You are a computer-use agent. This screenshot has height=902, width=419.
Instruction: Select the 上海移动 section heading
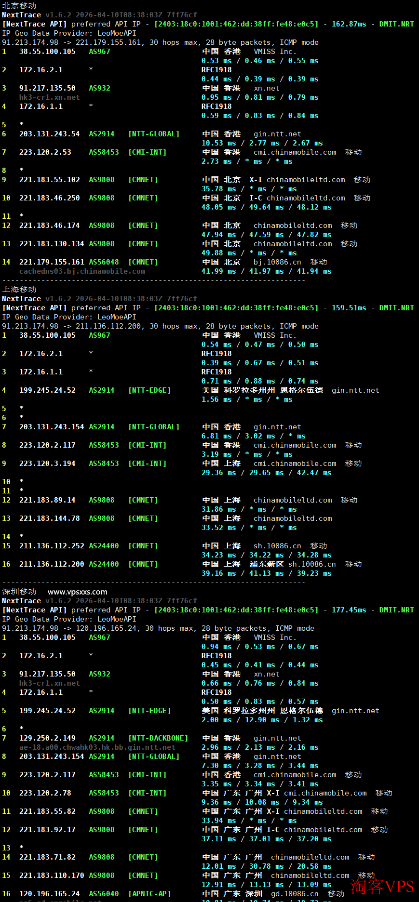(x=19, y=290)
